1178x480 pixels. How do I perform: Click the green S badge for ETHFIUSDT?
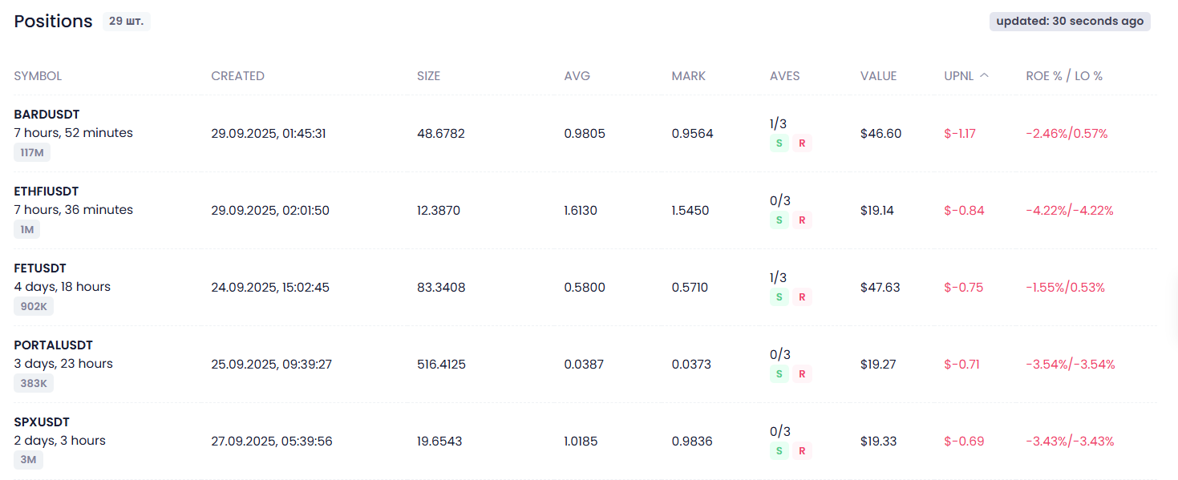coord(778,220)
